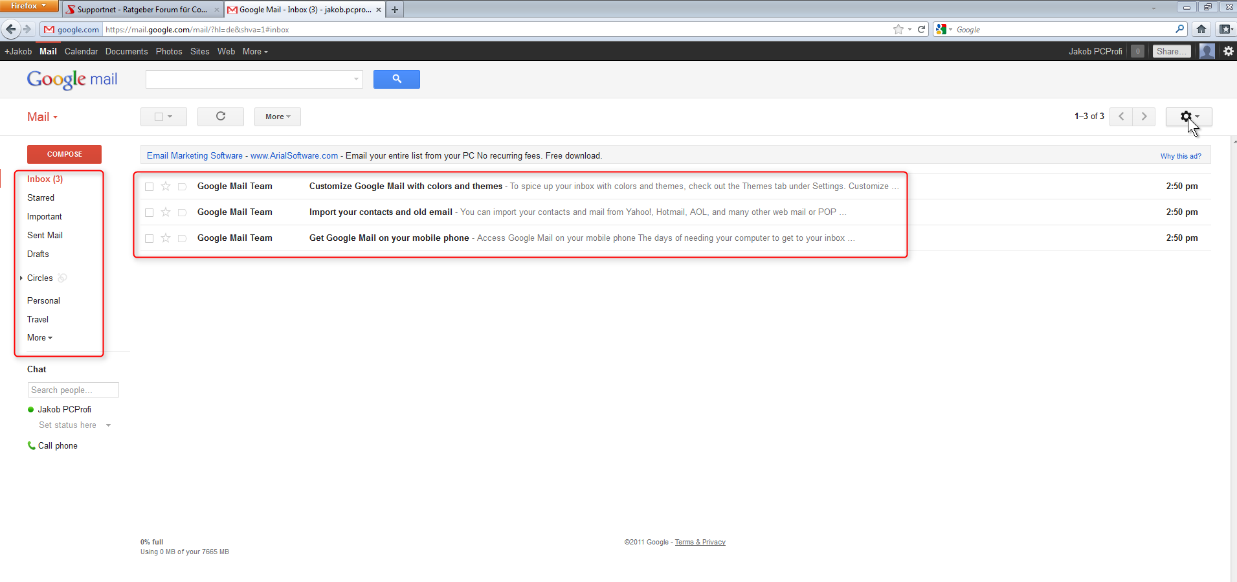Click the Search people chat field
This screenshot has height=582, width=1237.
(x=73, y=390)
